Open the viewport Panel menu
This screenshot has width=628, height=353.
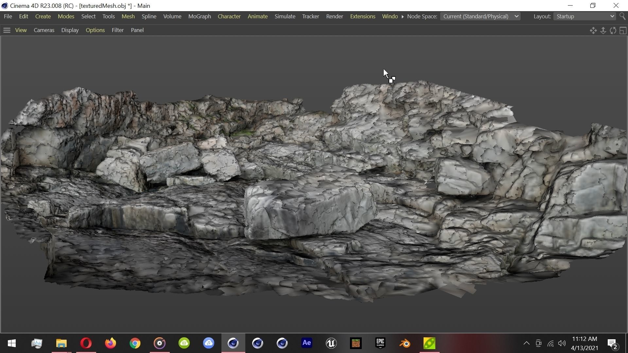click(x=137, y=30)
